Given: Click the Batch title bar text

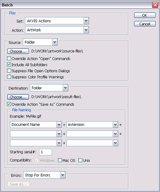Looking at the screenshot, I should 7,5.
